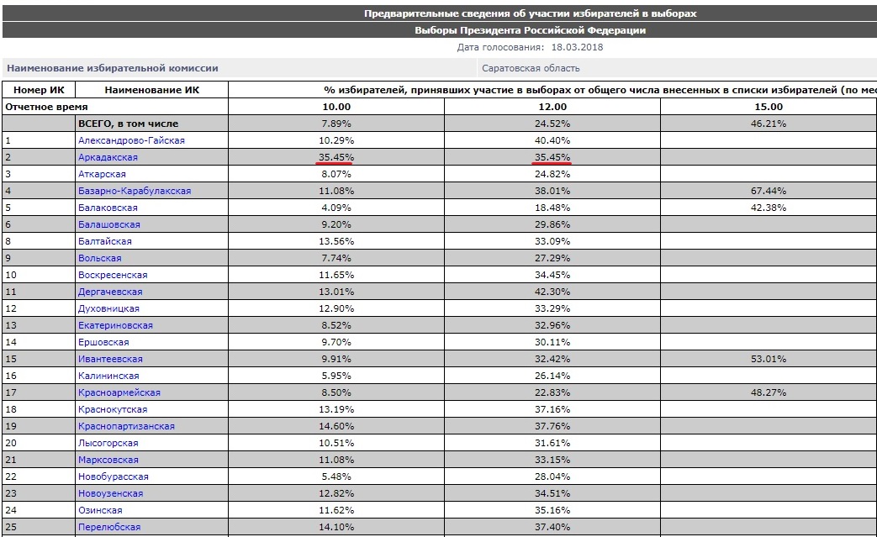Click the Озинская link
Image resolution: width=877 pixels, height=537 pixels.
click(x=100, y=509)
